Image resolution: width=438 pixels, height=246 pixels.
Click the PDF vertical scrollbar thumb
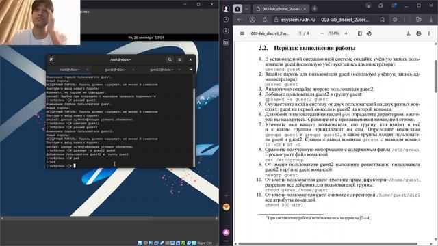pyautogui.click(x=435, y=76)
